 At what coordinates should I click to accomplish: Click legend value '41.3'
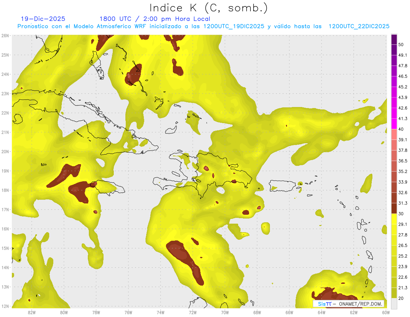[x=402, y=119]
